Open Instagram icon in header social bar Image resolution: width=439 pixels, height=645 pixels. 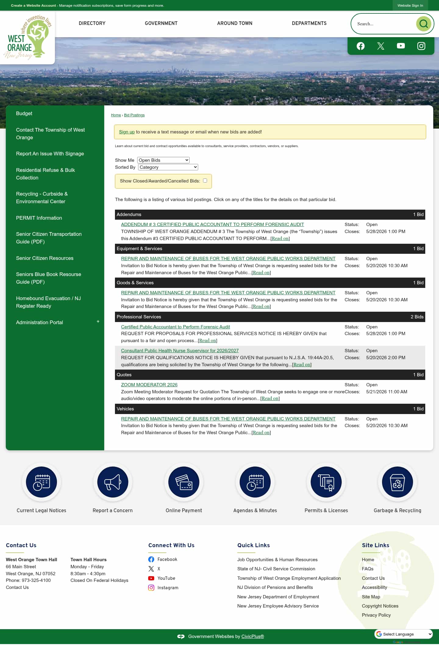pyautogui.click(x=421, y=46)
